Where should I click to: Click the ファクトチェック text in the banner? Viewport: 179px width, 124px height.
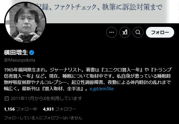click(76, 7)
